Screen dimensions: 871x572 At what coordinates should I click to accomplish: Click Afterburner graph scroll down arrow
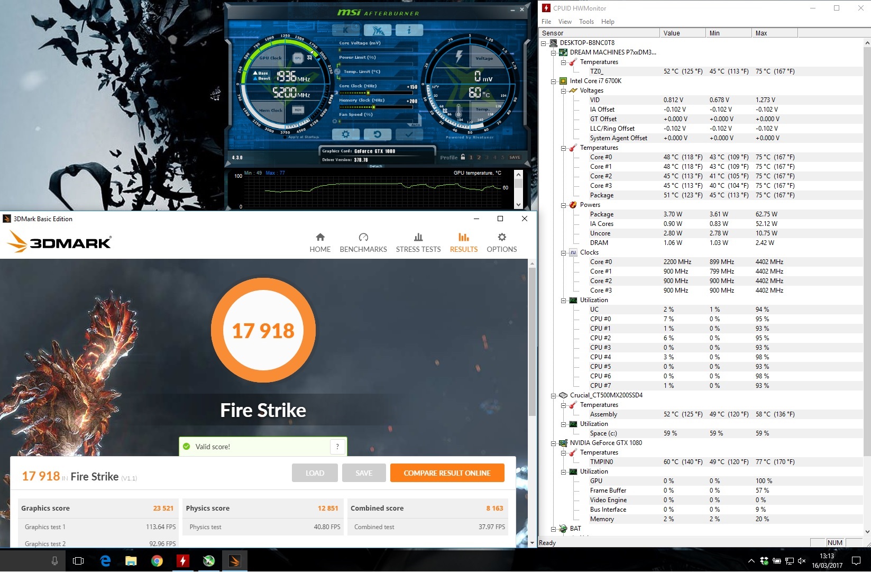(518, 205)
